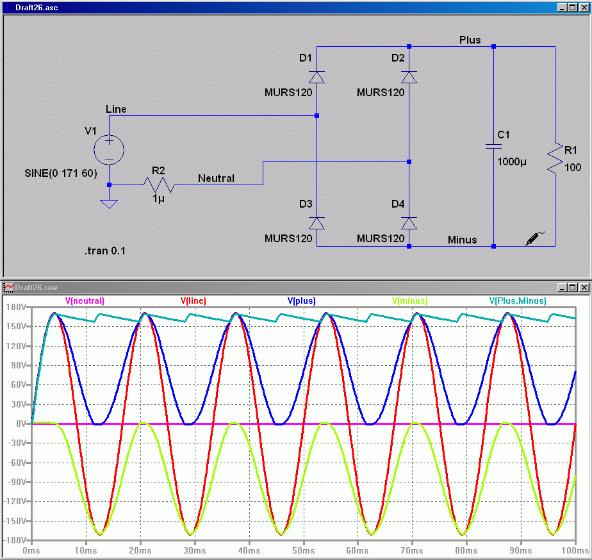Click the R1 value 100
The width and height of the screenshot is (592, 560).
573,167
